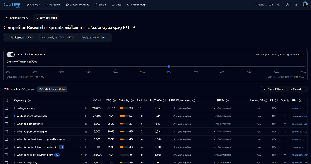Expand the when is the best time to post on ig group
The image size is (311, 164).
tap(81, 147)
